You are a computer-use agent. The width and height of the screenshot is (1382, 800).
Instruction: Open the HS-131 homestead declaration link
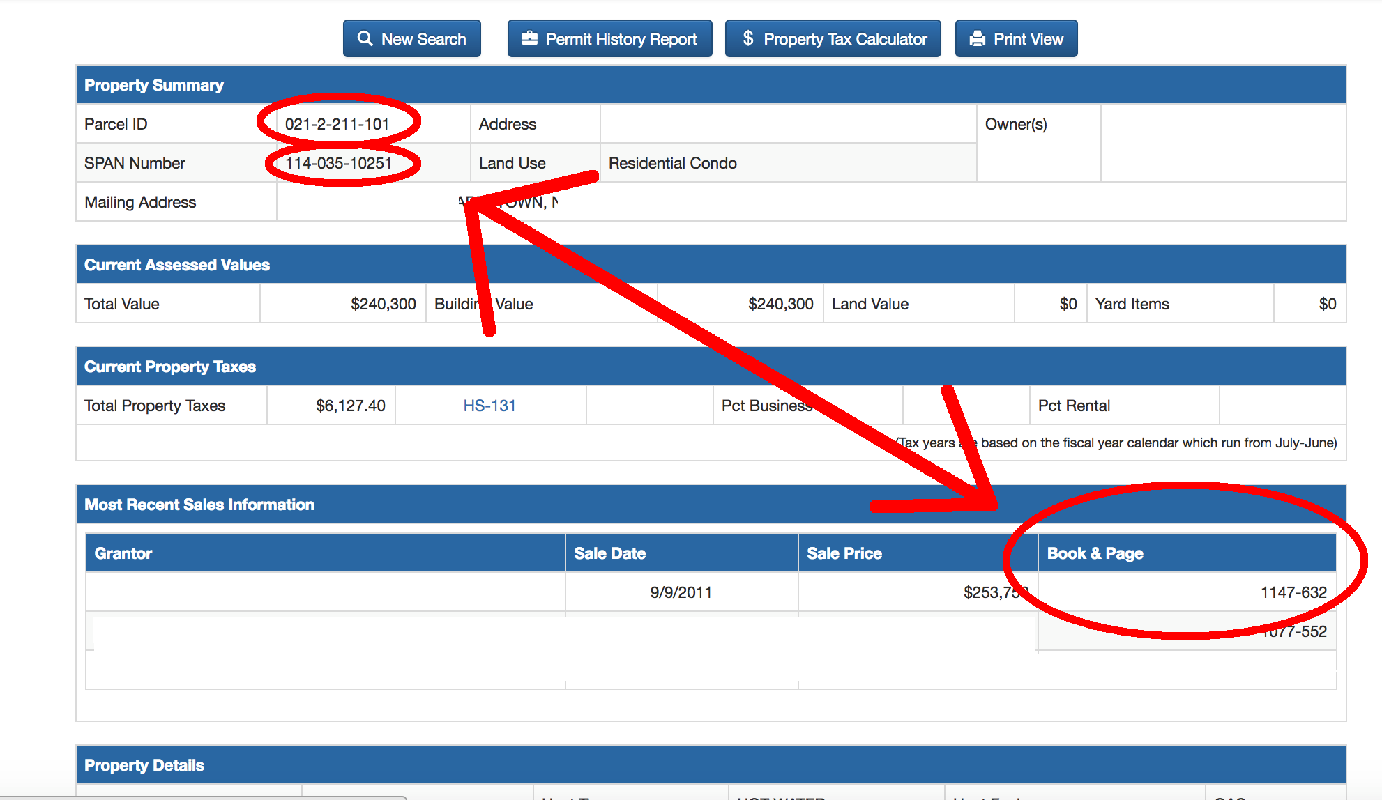(x=489, y=405)
